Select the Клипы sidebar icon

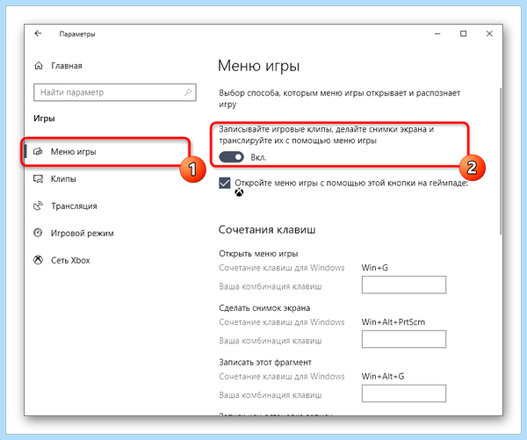click(38, 179)
